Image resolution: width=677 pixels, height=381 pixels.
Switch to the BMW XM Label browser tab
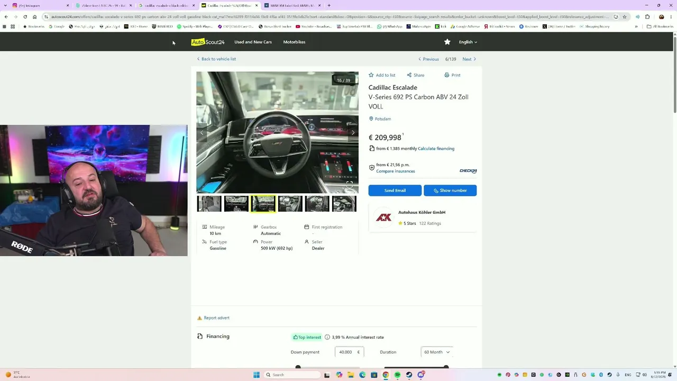point(292,5)
